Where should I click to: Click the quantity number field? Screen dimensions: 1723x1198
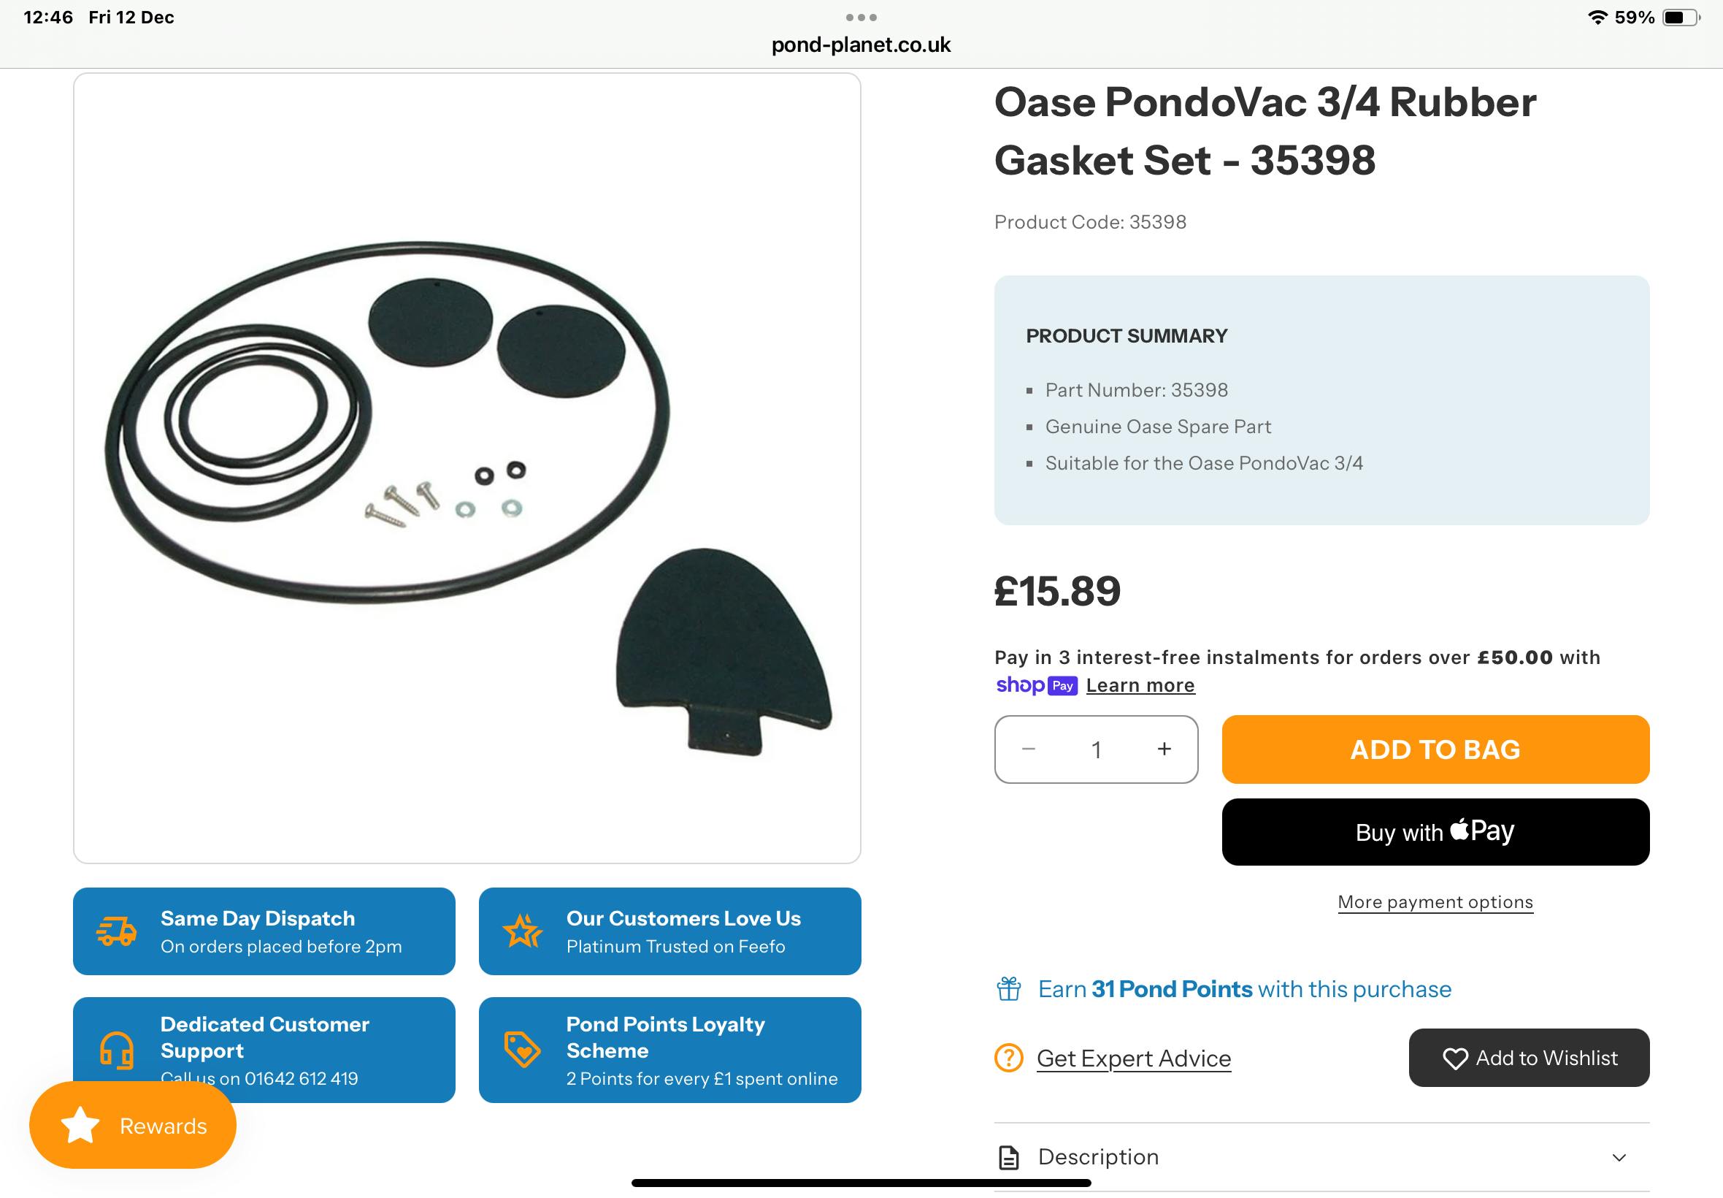coord(1096,749)
